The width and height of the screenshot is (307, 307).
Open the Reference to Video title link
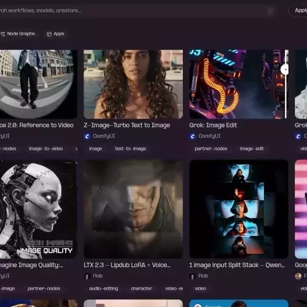click(x=37, y=125)
